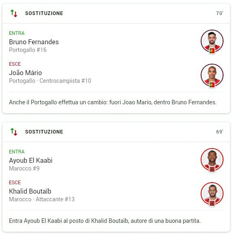Click substitution arrows icon at 69' event
232x235 pixels.
coord(14,132)
